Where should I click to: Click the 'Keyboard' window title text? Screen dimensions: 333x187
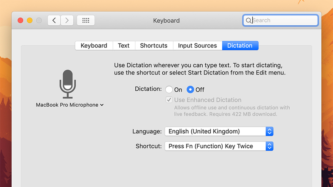coord(166,20)
